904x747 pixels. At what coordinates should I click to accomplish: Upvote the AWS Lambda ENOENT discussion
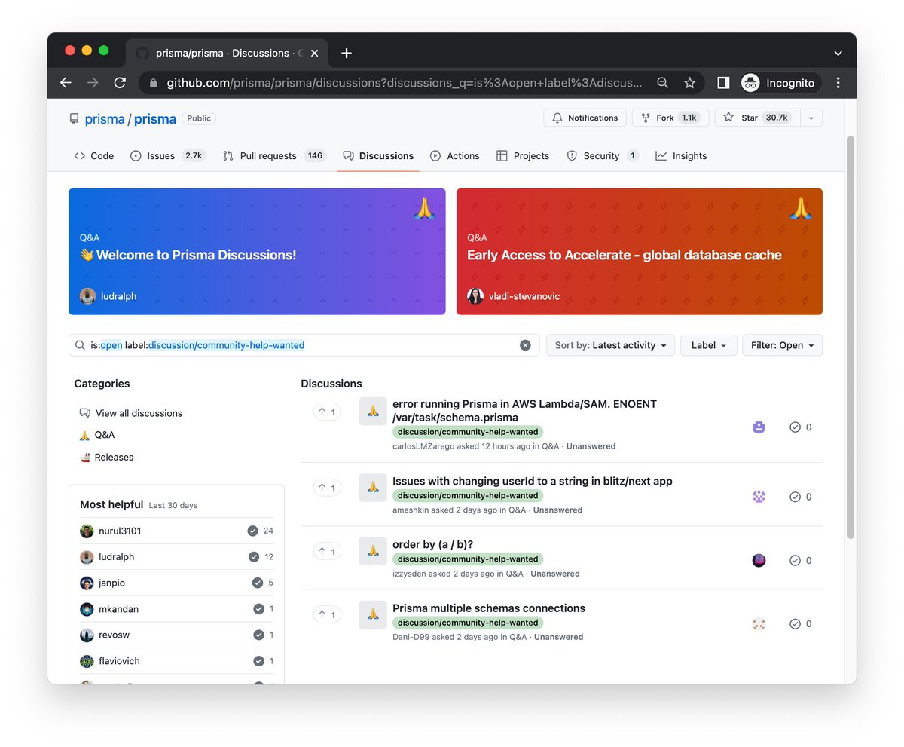pyautogui.click(x=327, y=412)
